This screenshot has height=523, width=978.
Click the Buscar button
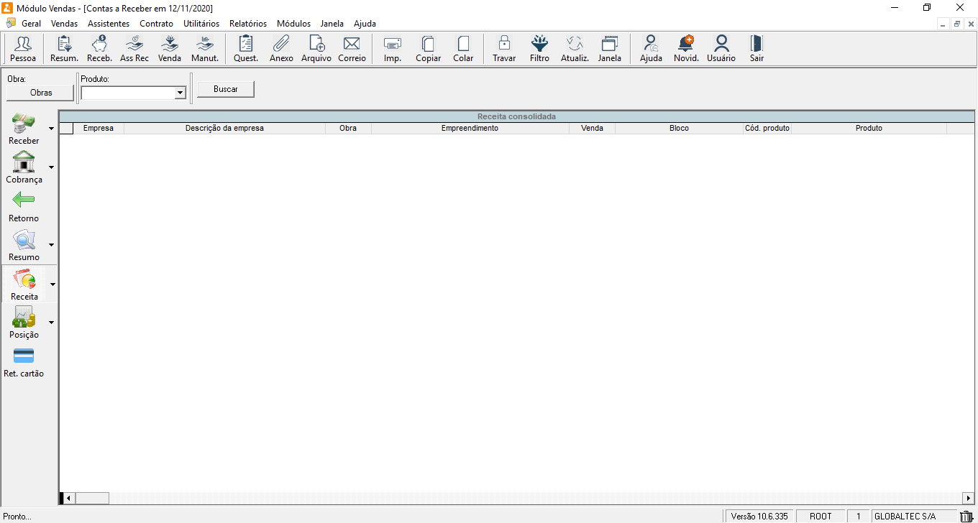click(226, 89)
